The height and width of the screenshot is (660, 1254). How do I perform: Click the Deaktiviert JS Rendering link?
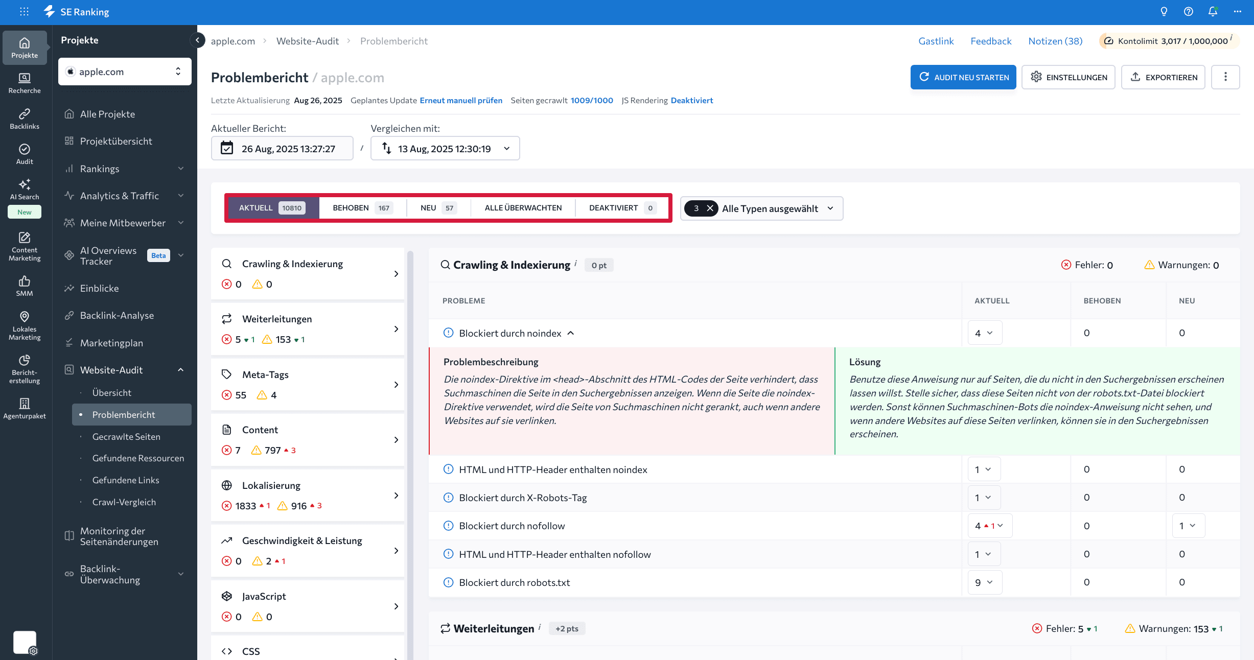692,100
